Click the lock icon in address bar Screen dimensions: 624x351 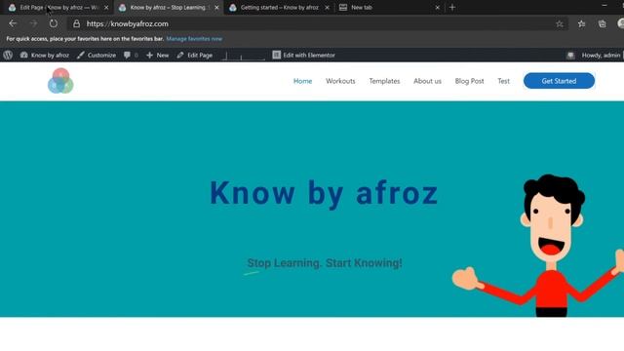76,23
